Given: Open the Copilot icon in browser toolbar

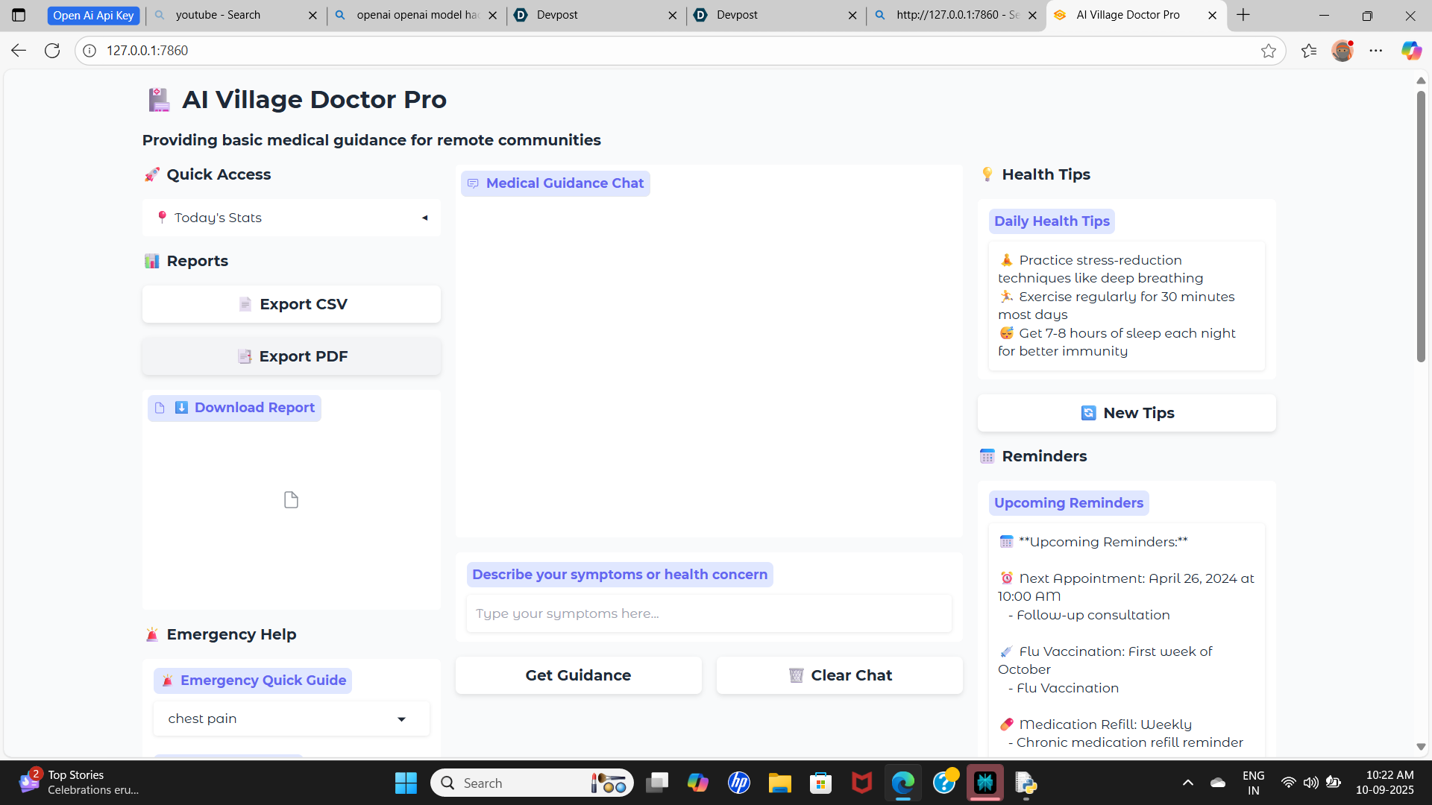Looking at the screenshot, I should (1410, 51).
